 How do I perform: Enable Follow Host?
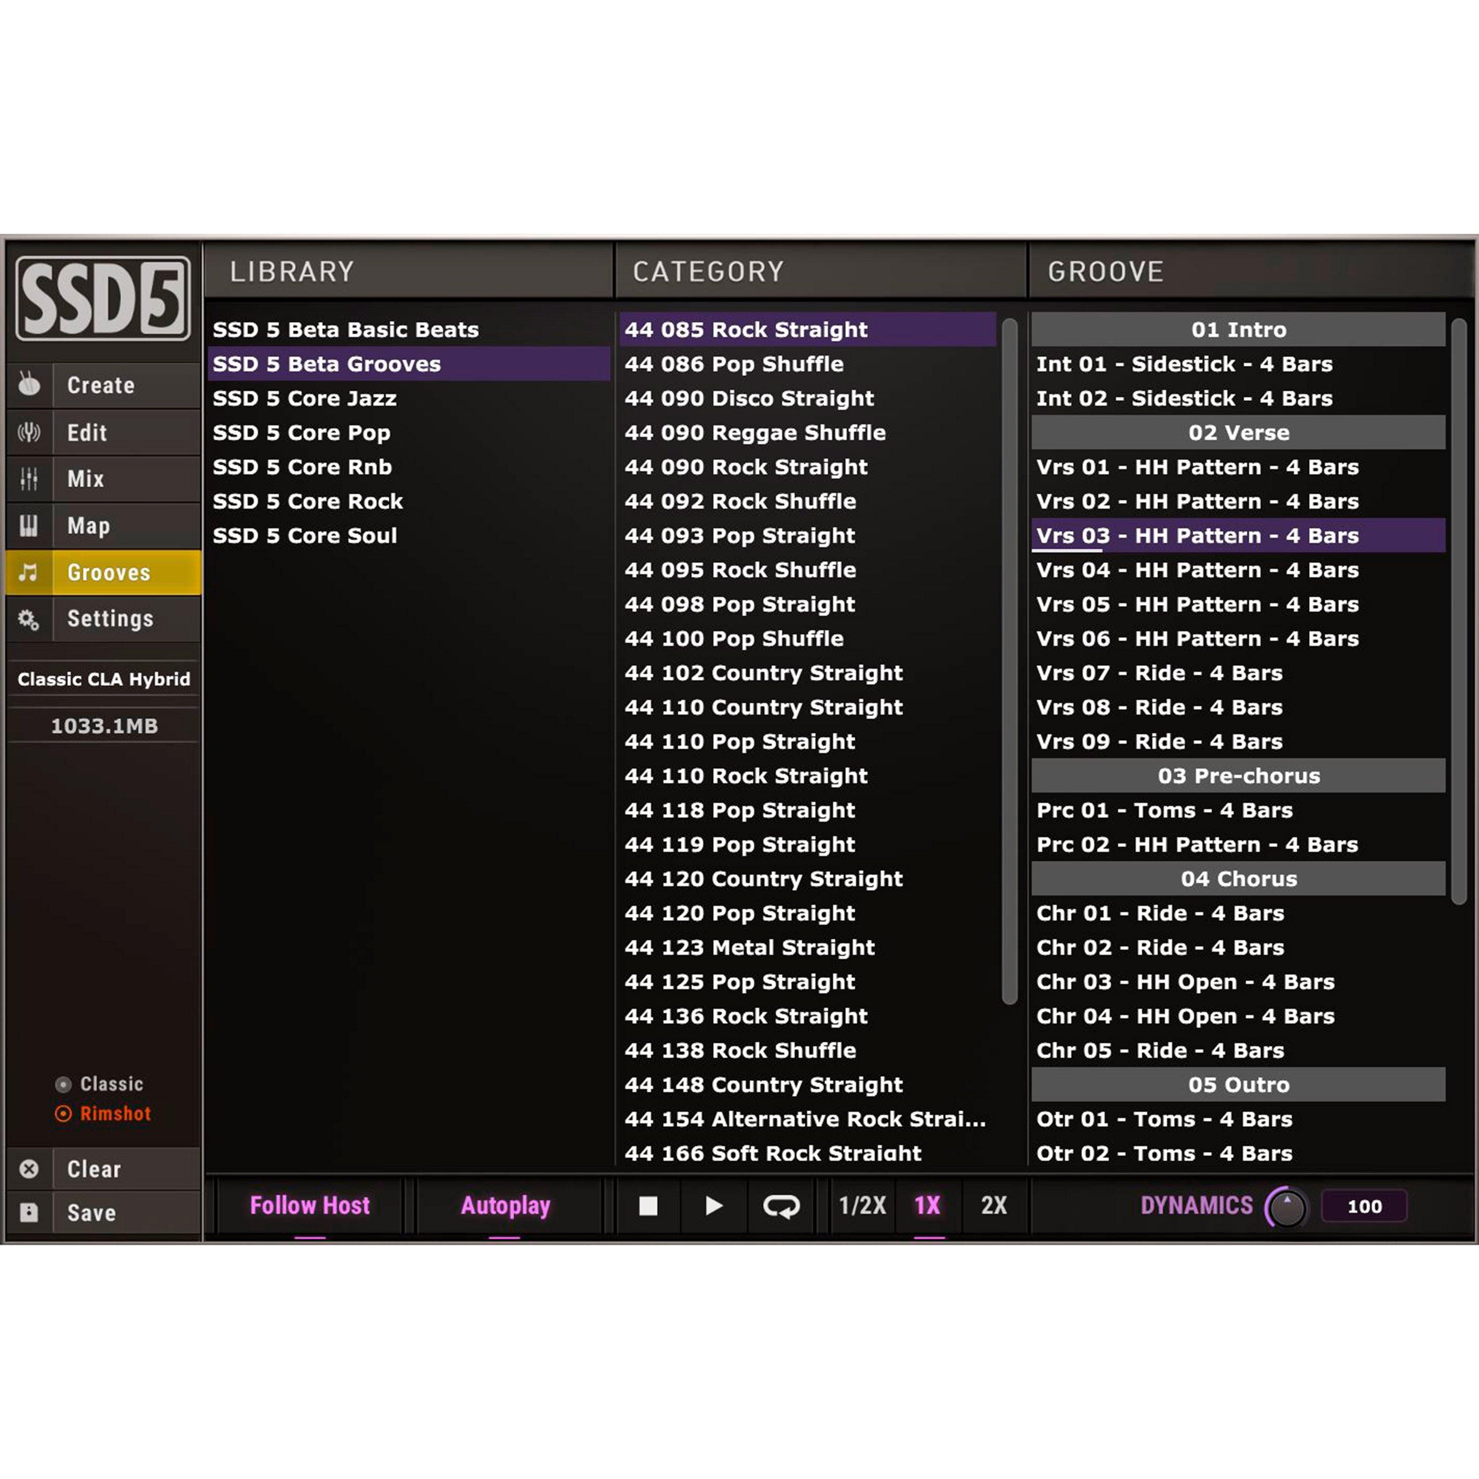click(x=309, y=1206)
